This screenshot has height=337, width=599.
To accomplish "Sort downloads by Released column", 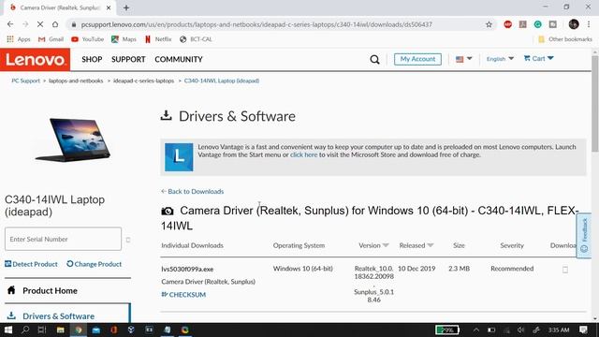I will click(416, 245).
